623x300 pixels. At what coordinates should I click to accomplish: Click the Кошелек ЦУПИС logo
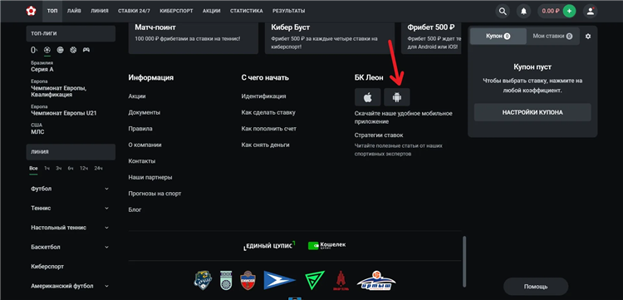point(327,245)
